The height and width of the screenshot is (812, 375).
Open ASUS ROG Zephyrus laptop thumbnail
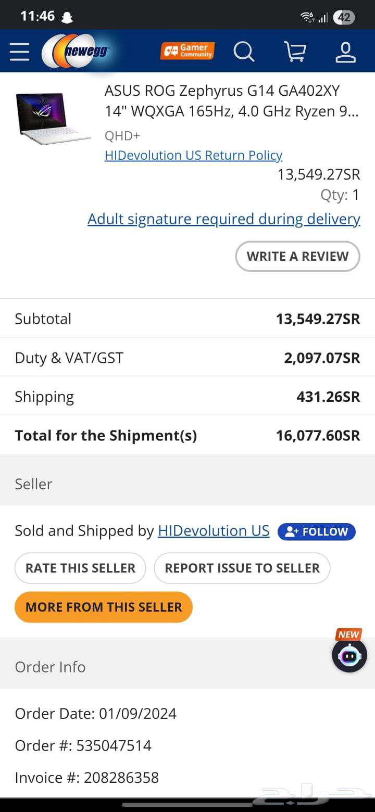tap(53, 119)
